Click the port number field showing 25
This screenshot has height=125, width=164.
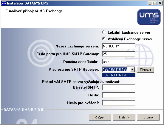click(118, 54)
